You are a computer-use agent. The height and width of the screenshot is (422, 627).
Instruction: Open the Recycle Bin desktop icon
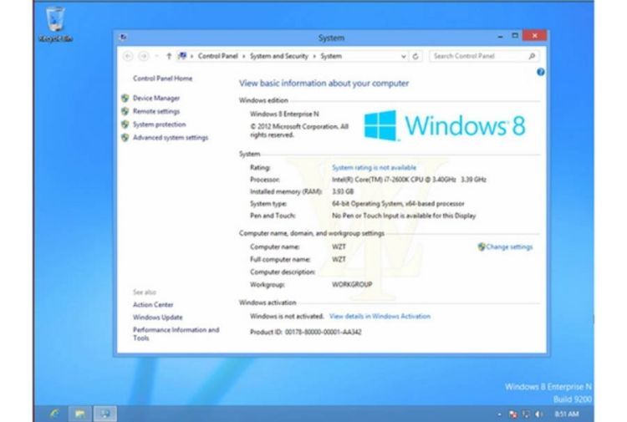click(x=55, y=24)
